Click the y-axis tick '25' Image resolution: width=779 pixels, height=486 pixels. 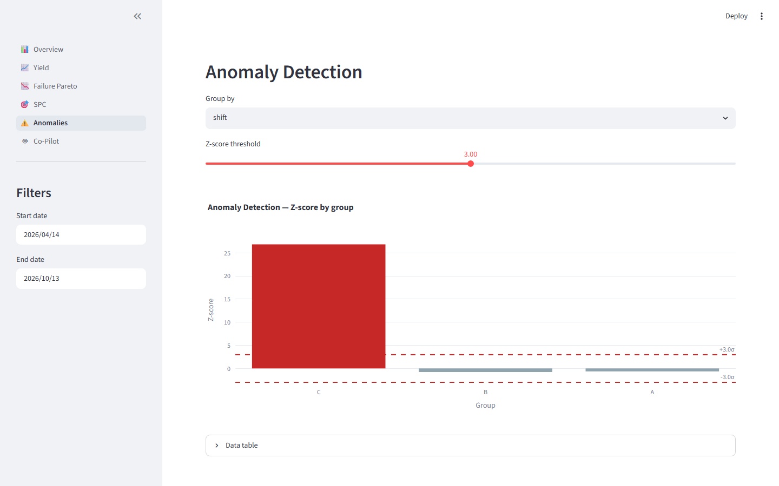point(227,253)
